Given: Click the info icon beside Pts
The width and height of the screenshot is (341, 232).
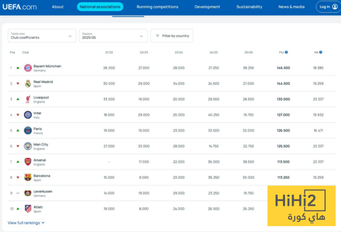Looking at the screenshot, I should point(286,52).
